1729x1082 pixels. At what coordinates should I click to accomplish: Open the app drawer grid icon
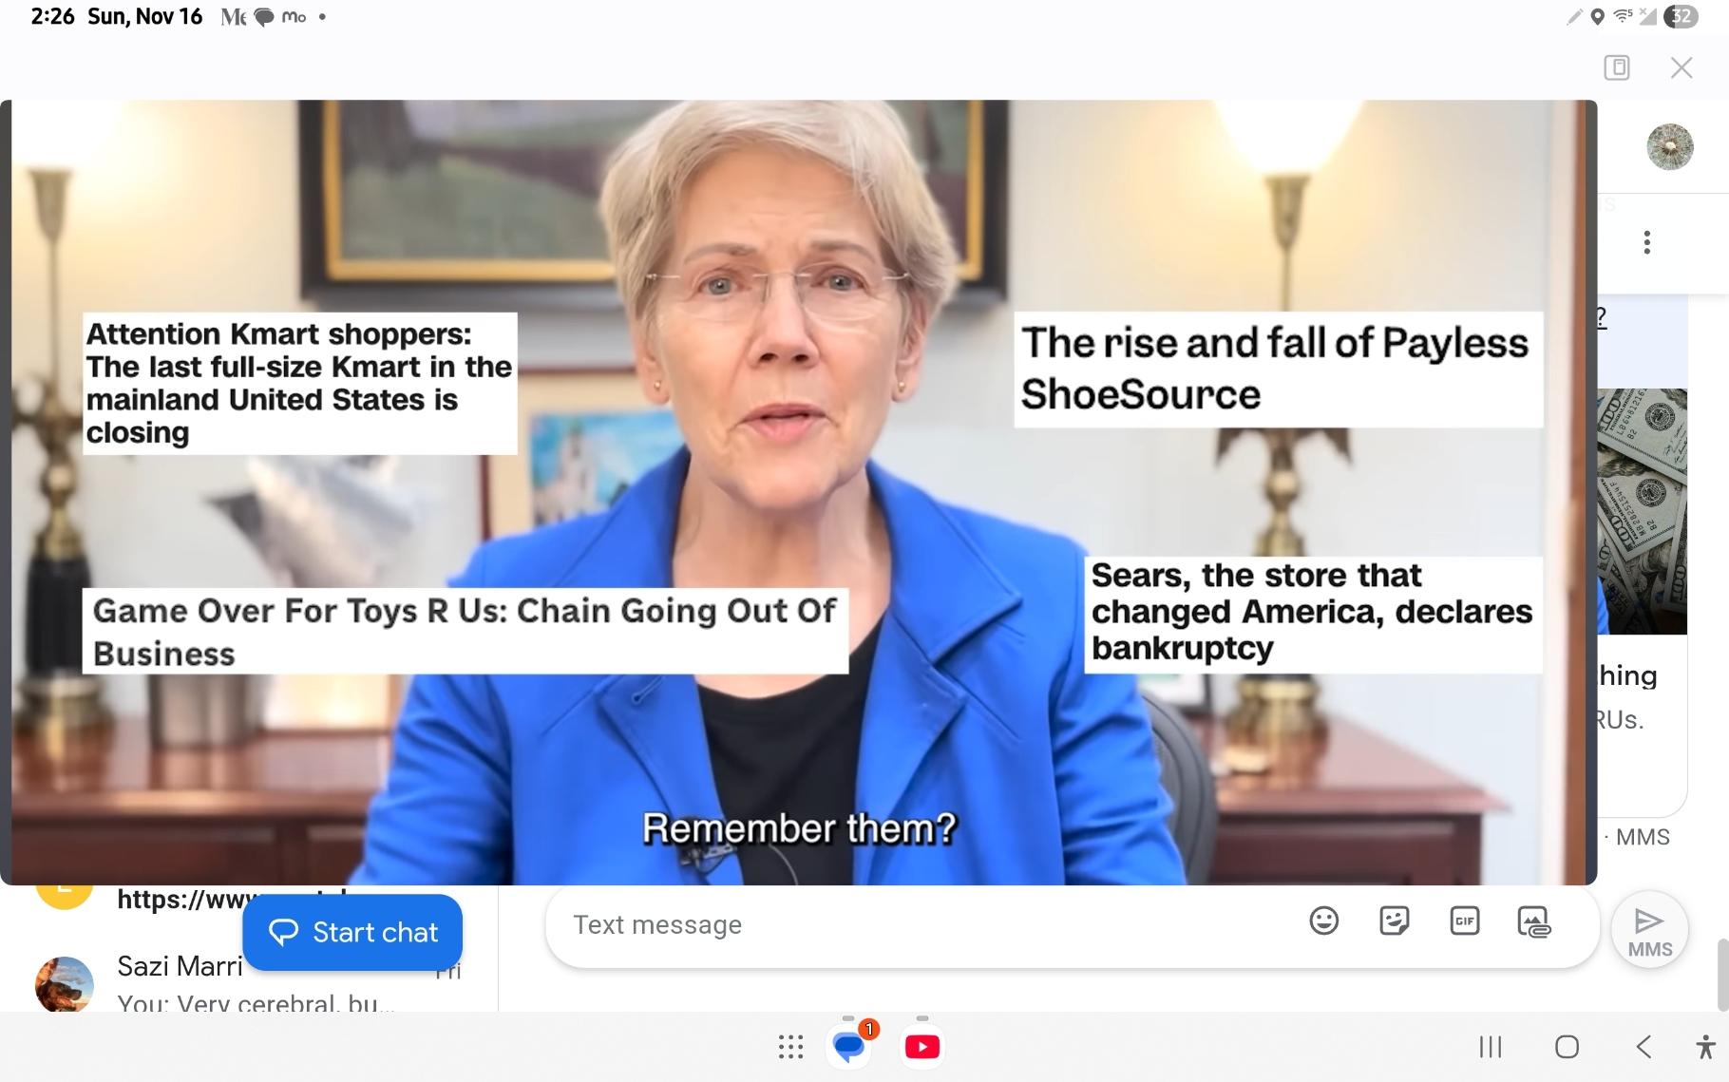pyautogui.click(x=790, y=1047)
